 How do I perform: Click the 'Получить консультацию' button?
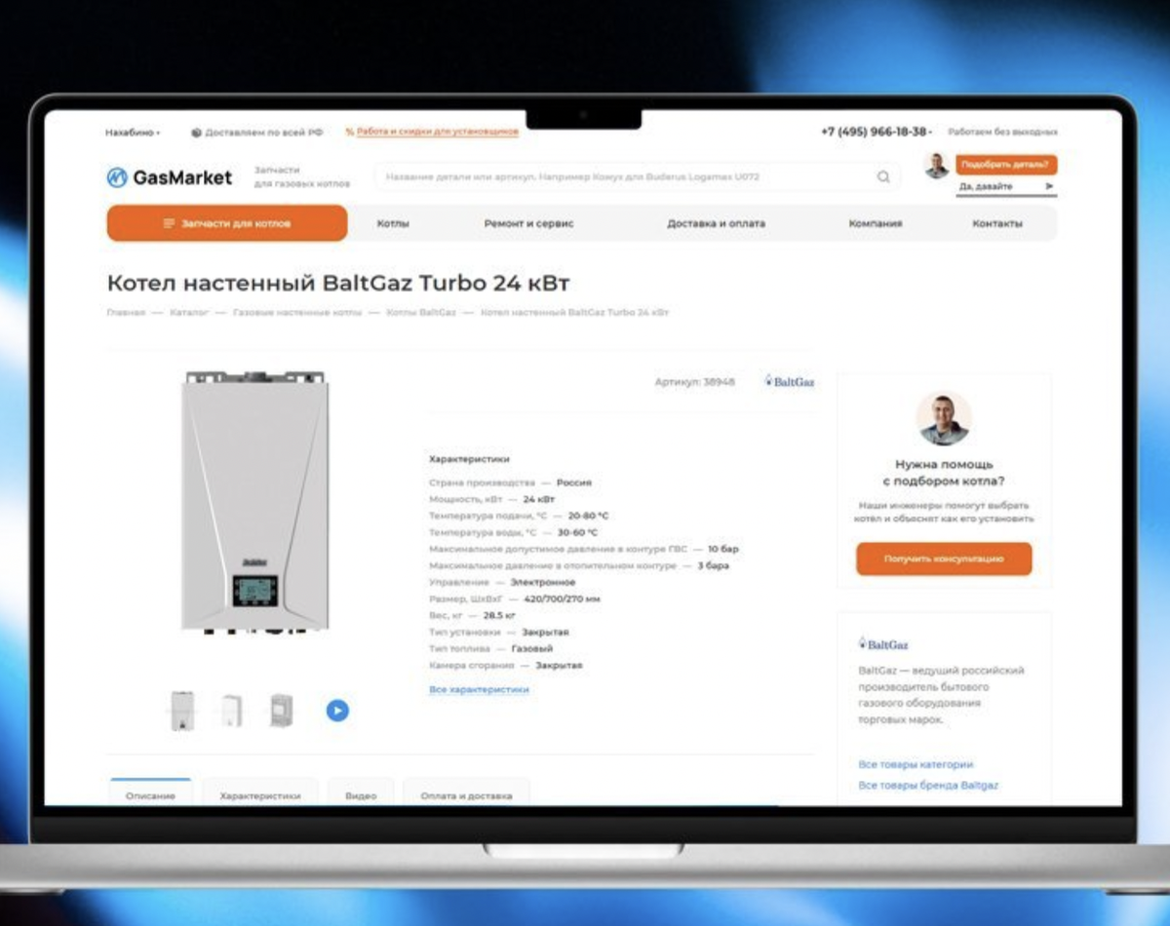(x=944, y=559)
